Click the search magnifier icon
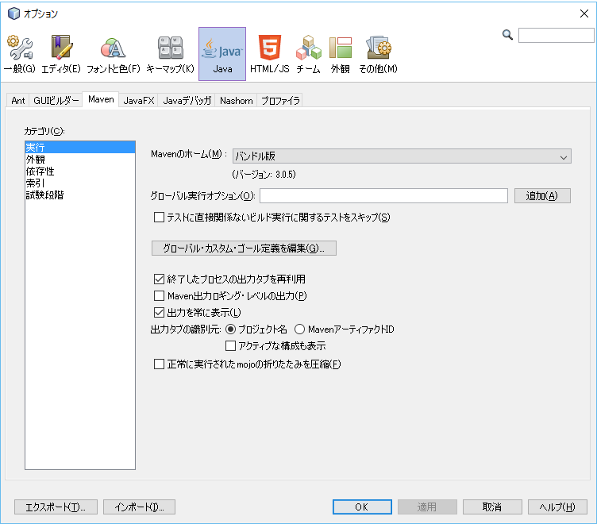This screenshot has height=524, width=597. tap(507, 35)
